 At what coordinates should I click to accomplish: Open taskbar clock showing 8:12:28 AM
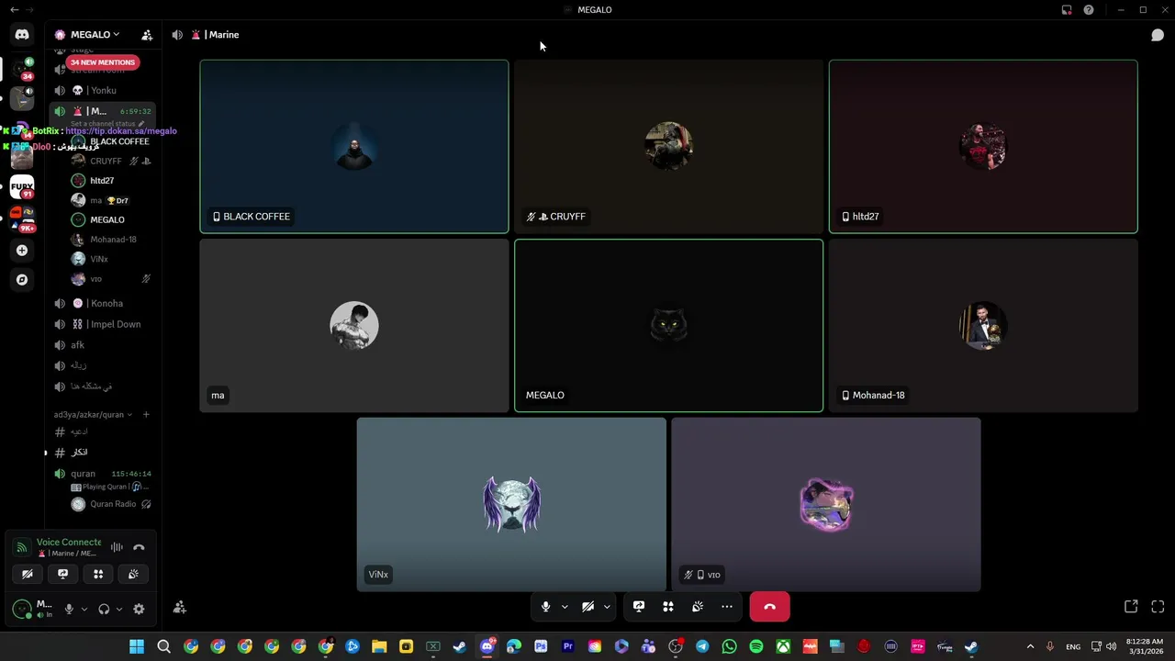tap(1144, 646)
